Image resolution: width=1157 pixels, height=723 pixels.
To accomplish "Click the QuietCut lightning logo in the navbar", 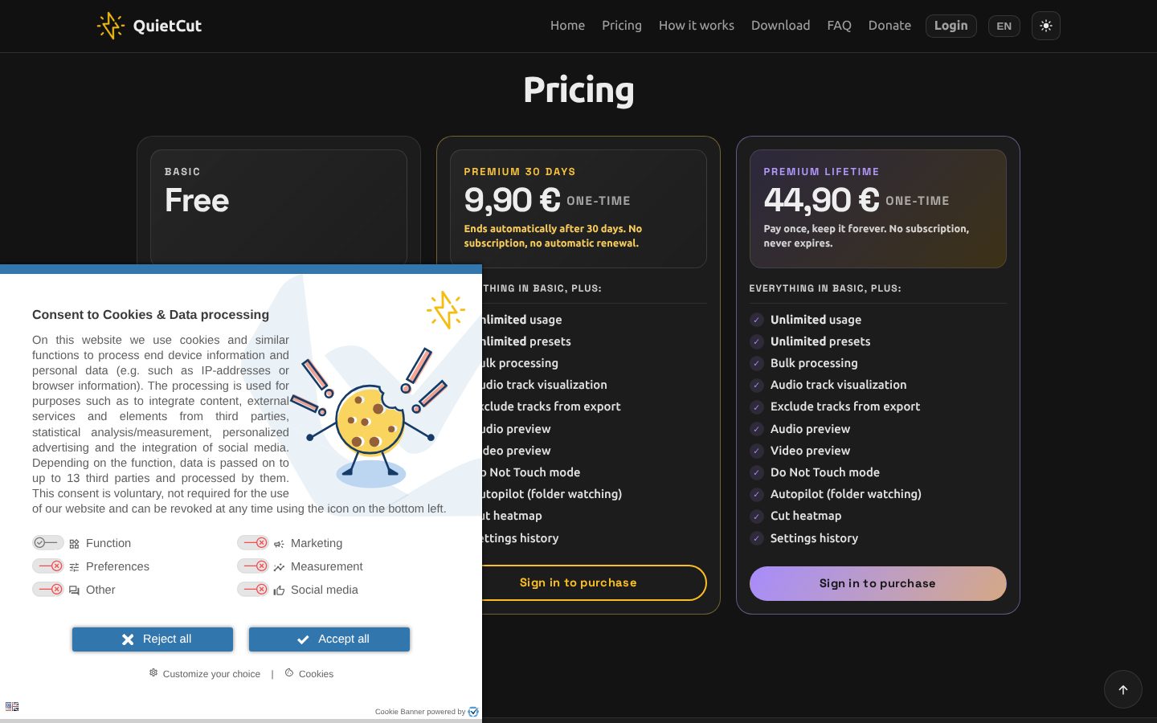I will pos(111,26).
